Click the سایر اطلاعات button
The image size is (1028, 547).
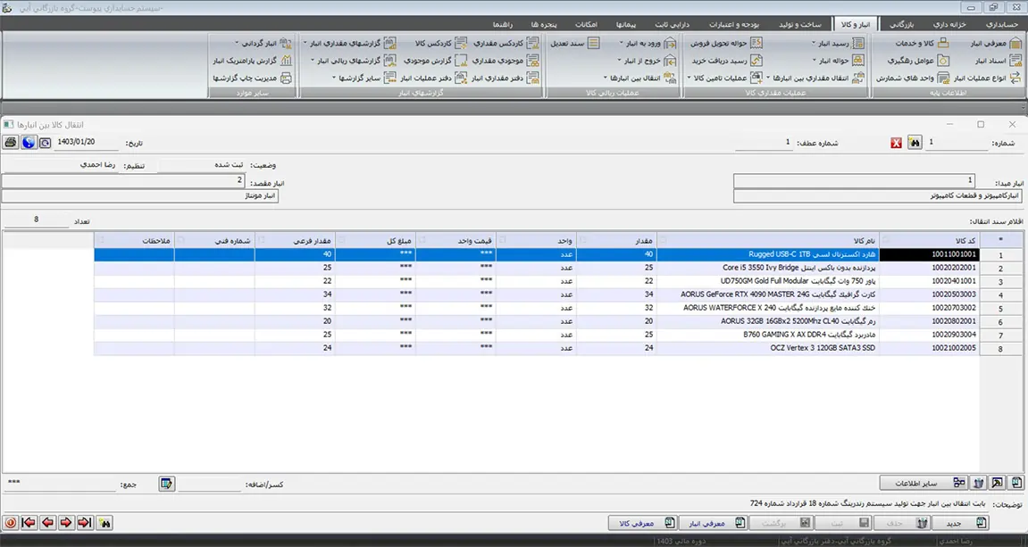[x=924, y=483]
